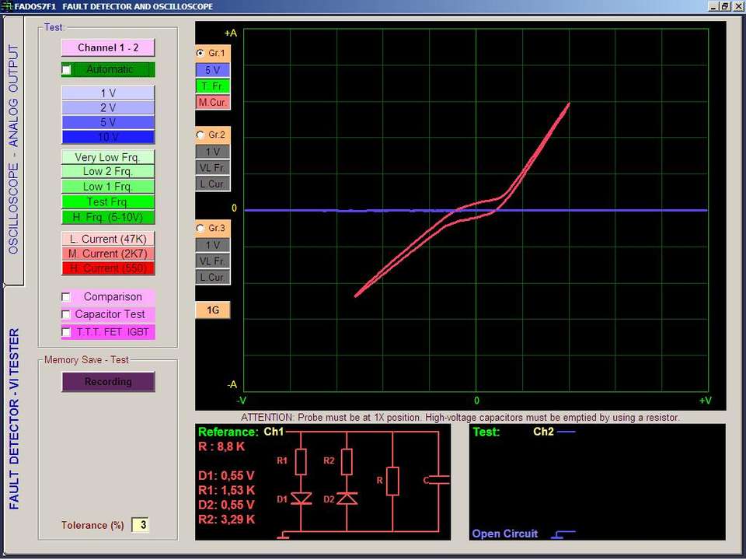The height and width of the screenshot is (560, 746).
Task: Select the Gr.3 radio button
Action: 201,229
